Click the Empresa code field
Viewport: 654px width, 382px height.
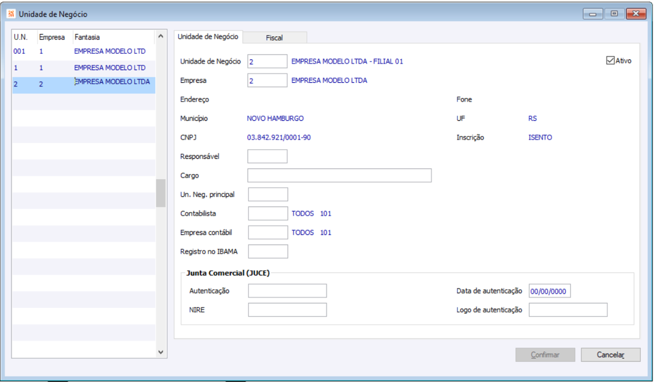(x=267, y=81)
